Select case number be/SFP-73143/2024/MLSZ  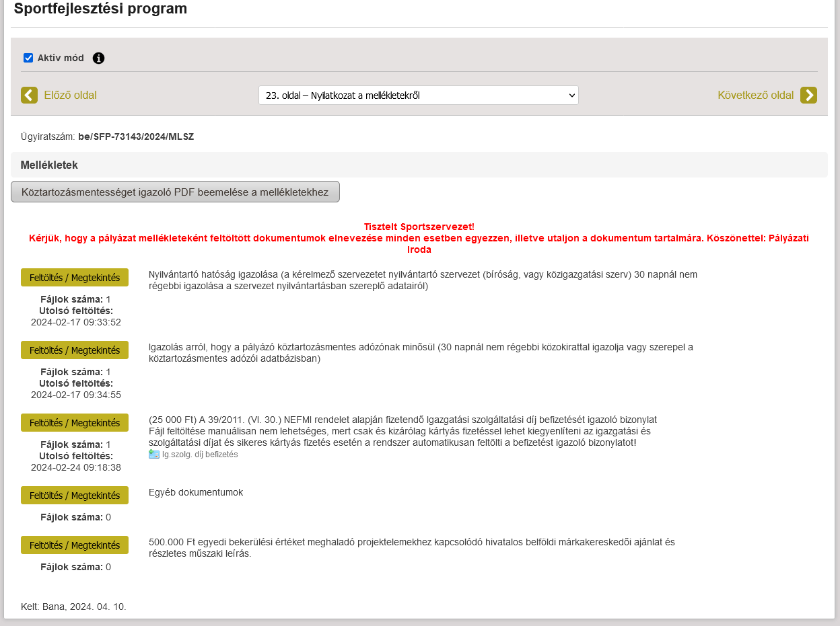pos(136,136)
